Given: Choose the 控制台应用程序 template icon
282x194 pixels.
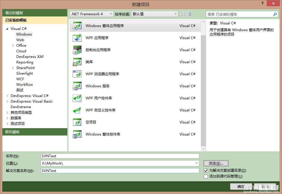Looking at the screenshot, I should pos(77,50).
